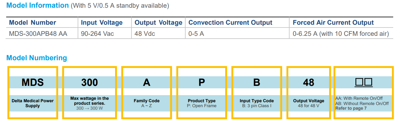This screenshot has height=122, width=400.
Task: Click the Convection Current Output header
Action: pyautogui.click(x=230, y=23)
